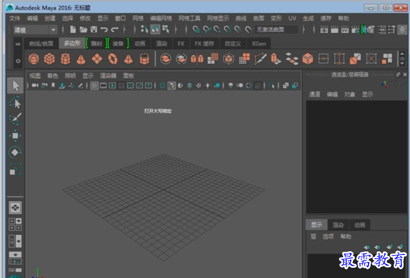Switch to the 渲染 layer tab
This screenshot has height=278, width=410.
[338, 225]
